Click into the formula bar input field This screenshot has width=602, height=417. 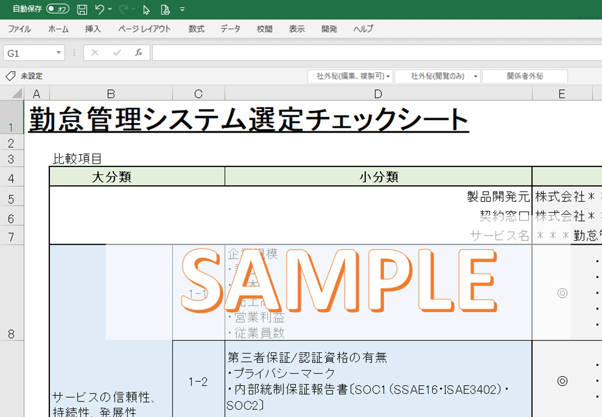[373, 53]
